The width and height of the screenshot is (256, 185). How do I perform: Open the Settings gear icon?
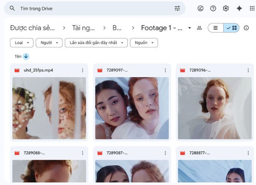pyautogui.click(x=226, y=8)
